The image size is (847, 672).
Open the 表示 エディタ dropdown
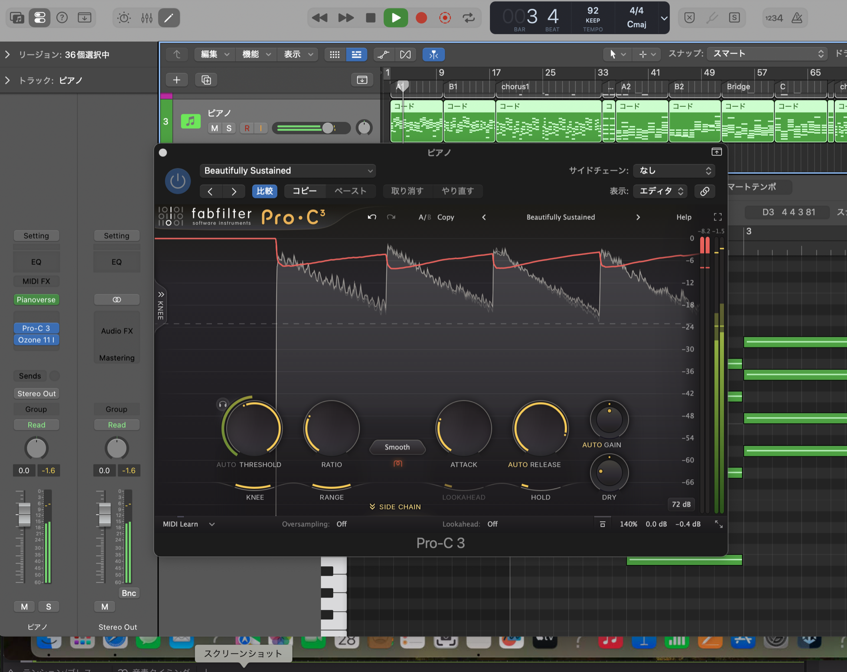point(660,191)
